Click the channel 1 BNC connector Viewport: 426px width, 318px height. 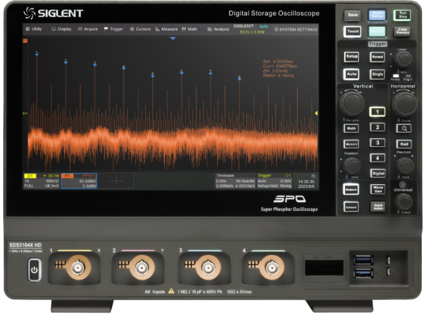(78, 268)
